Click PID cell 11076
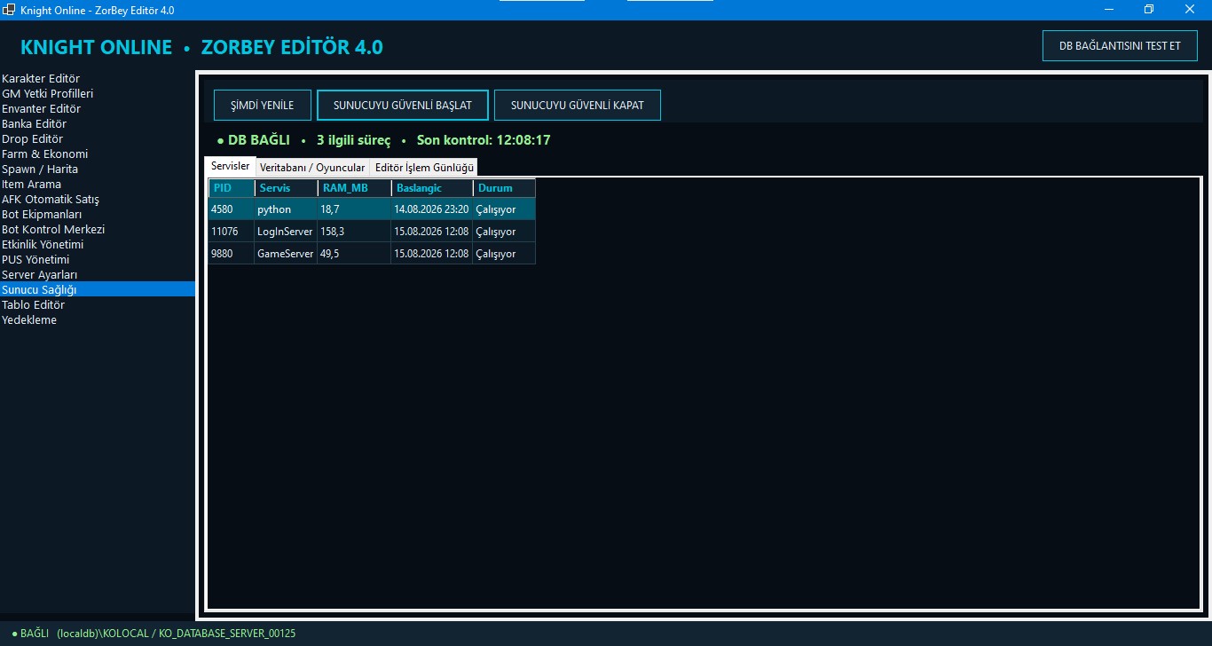Viewport: 1212px width, 646px height. point(232,232)
